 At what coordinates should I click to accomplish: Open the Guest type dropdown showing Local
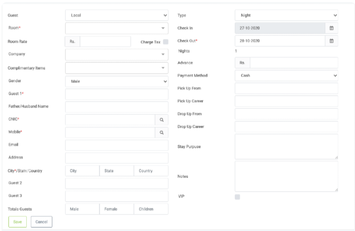pyautogui.click(x=117, y=15)
